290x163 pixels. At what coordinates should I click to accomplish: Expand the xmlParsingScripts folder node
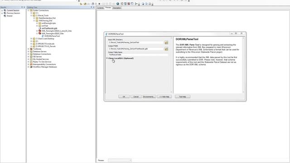[x=37, y=23]
